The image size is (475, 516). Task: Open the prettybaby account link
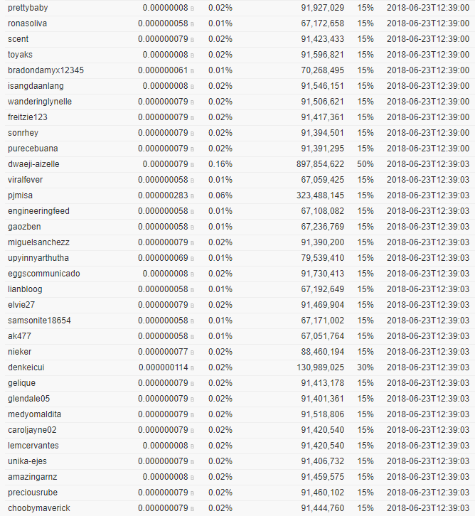pos(28,8)
